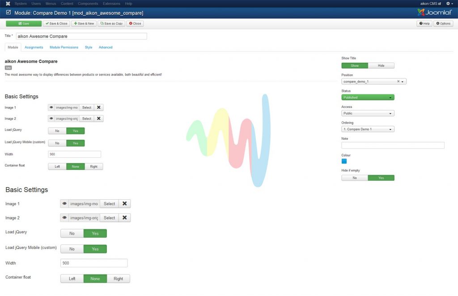The height and width of the screenshot is (296, 458).
Task: Set Container float to Right in enlarged settings
Action: [x=118, y=279]
